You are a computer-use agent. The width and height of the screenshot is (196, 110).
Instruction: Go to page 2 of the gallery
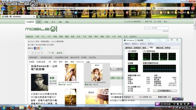coord(32,53)
